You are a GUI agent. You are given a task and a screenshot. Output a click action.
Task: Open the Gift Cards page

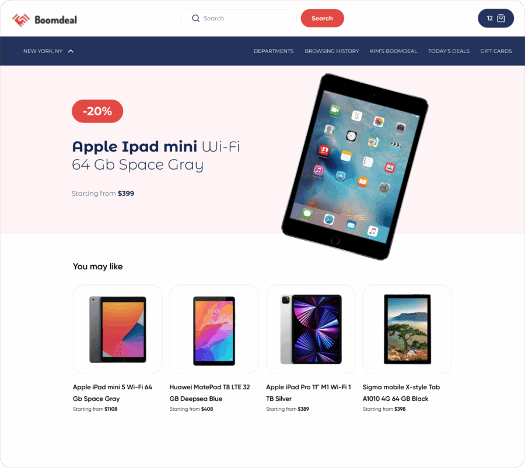496,51
